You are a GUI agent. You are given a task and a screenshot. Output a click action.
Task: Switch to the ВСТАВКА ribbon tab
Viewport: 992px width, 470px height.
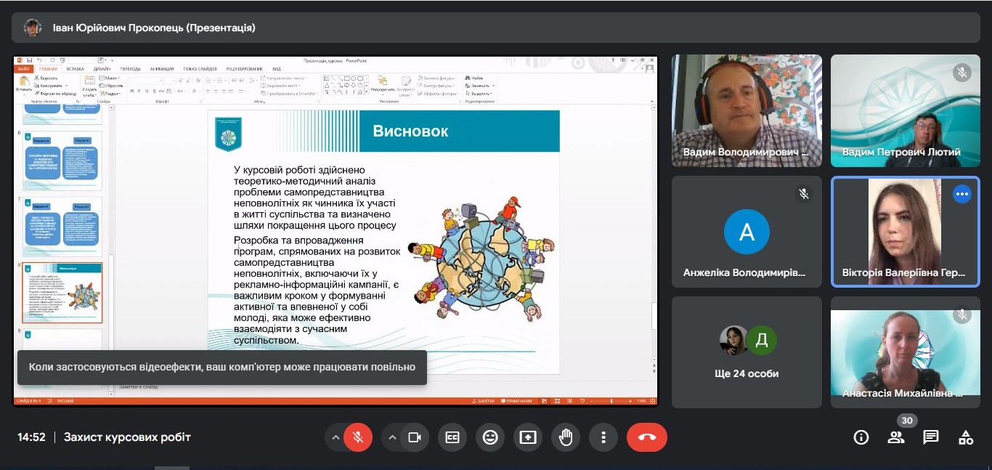click(x=75, y=69)
